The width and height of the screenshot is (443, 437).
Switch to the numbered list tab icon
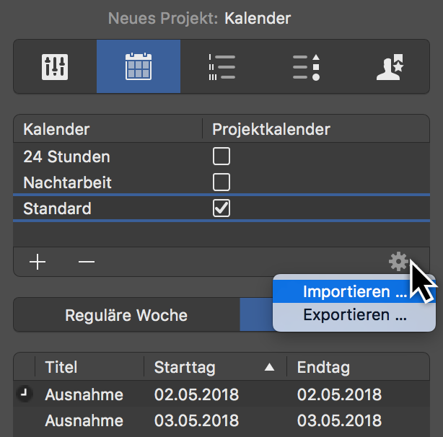[x=221, y=67]
